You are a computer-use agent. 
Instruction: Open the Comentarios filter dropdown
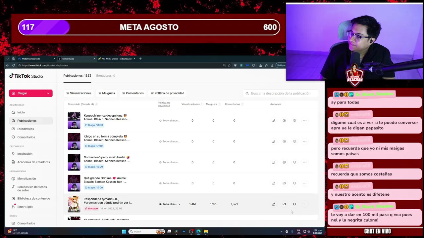pyautogui.click(x=133, y=93)
